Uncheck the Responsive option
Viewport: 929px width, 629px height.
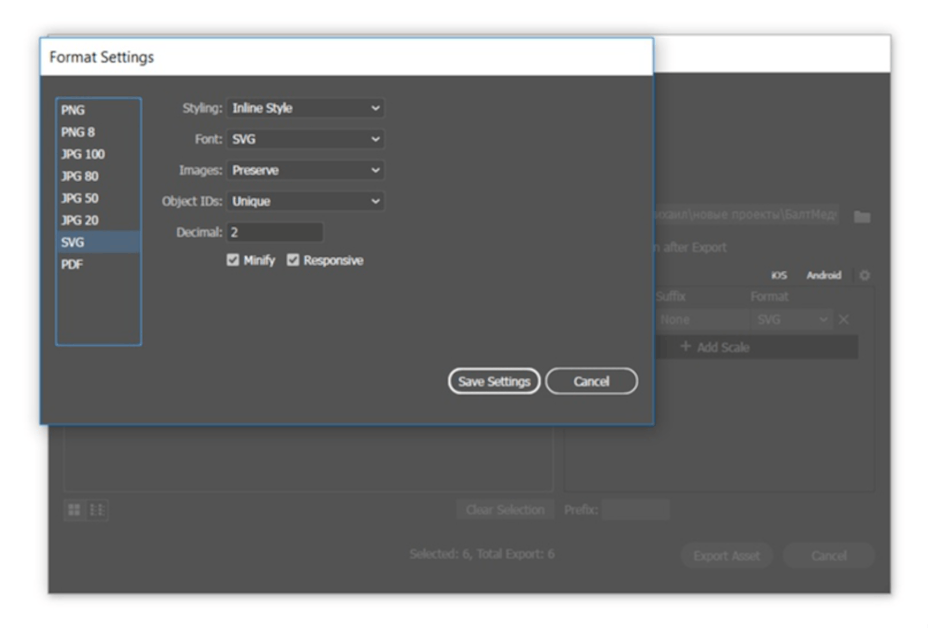tap(293, 260)
